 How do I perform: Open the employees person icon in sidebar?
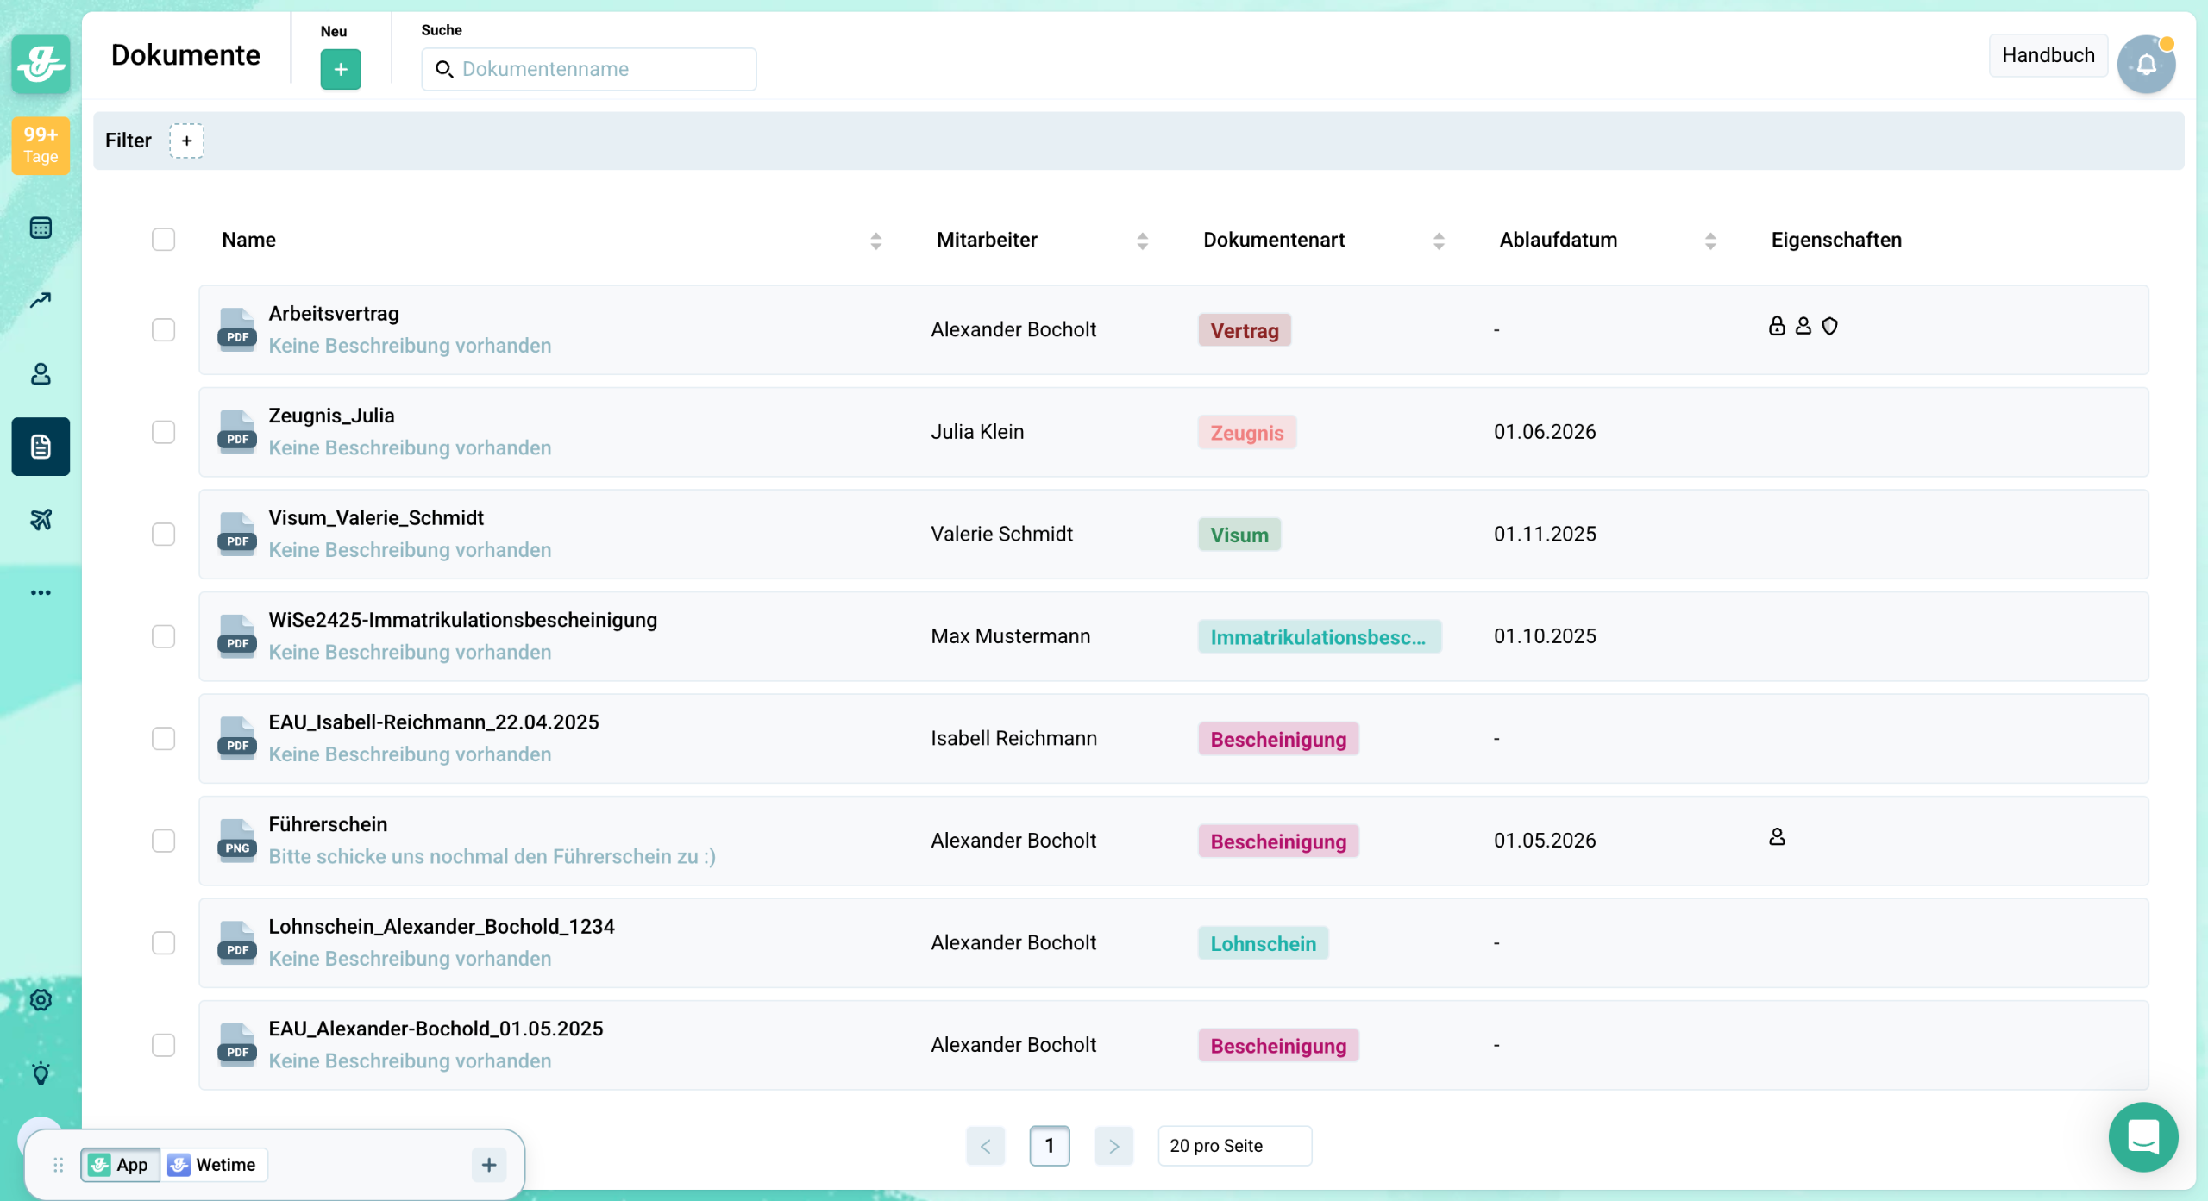pyautogui.click(x=41, y=373)
